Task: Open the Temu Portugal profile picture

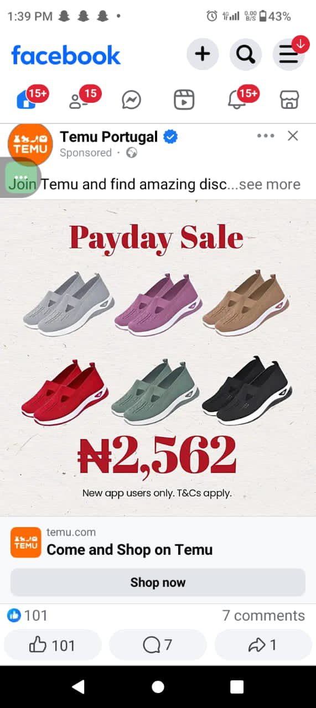Action: [x=30, y=144]
